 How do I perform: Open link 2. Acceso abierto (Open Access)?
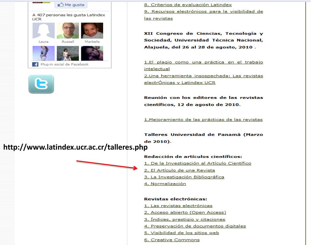[185, 212]
